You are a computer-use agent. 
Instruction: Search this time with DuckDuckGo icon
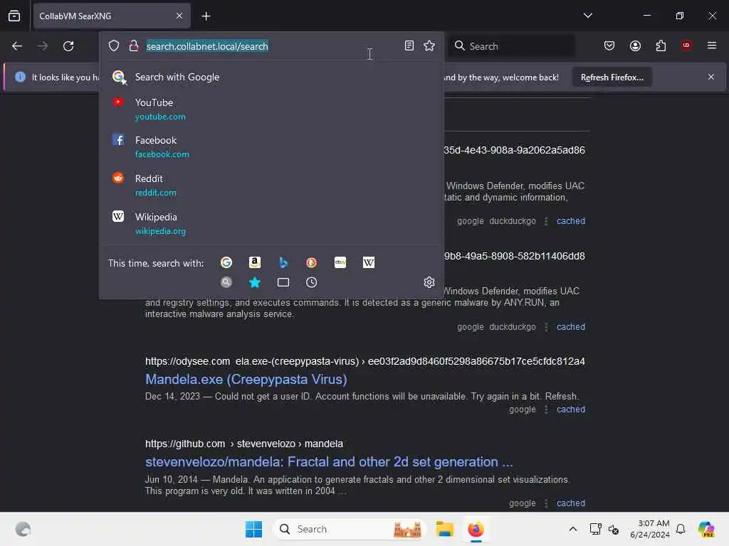click(312, 263)
